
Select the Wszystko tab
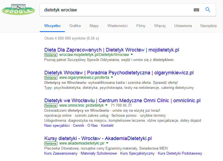point(52,26)
